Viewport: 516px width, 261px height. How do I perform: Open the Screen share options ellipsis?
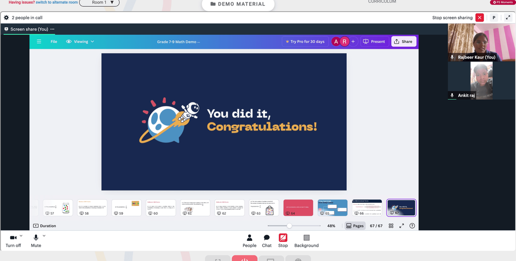pos(52,29)
